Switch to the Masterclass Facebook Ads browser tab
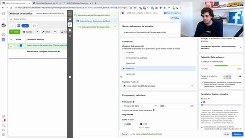 [x=47, y=3]
